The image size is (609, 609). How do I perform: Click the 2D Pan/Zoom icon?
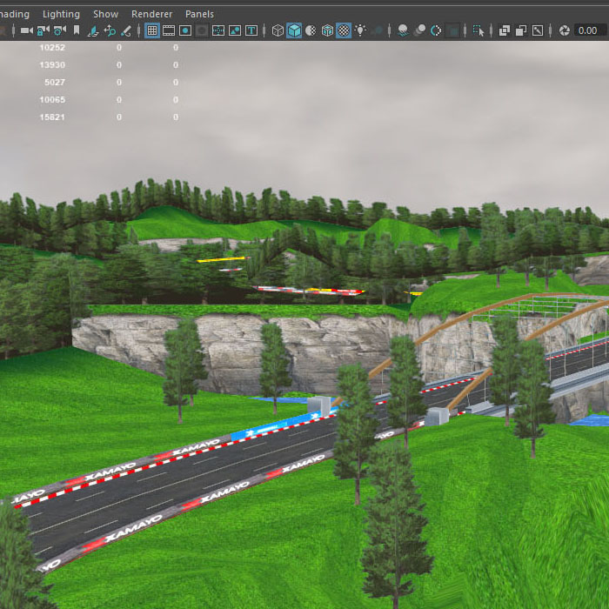click(x=110, y=30)
